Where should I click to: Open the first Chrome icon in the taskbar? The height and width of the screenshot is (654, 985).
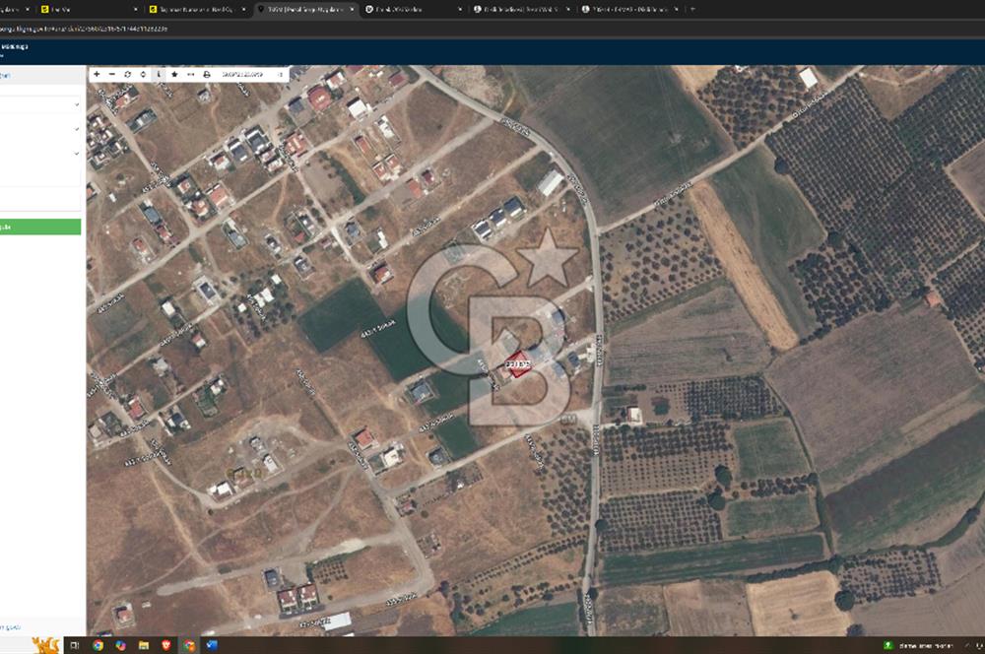pyautogui.click(x=98, y=645)
